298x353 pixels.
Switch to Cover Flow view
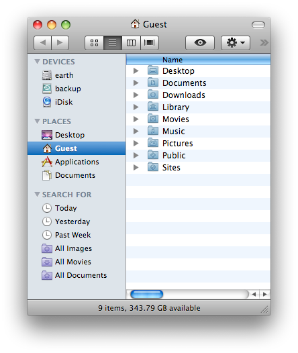click(x=150, y=43)
